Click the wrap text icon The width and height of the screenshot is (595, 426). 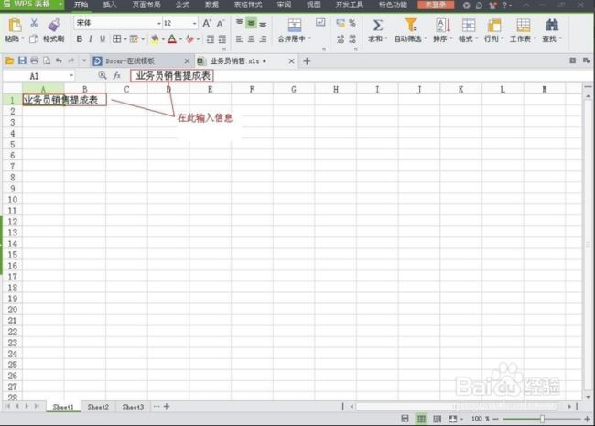click(320, 23)
